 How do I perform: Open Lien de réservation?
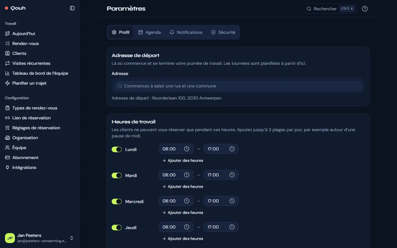[40, 118]
